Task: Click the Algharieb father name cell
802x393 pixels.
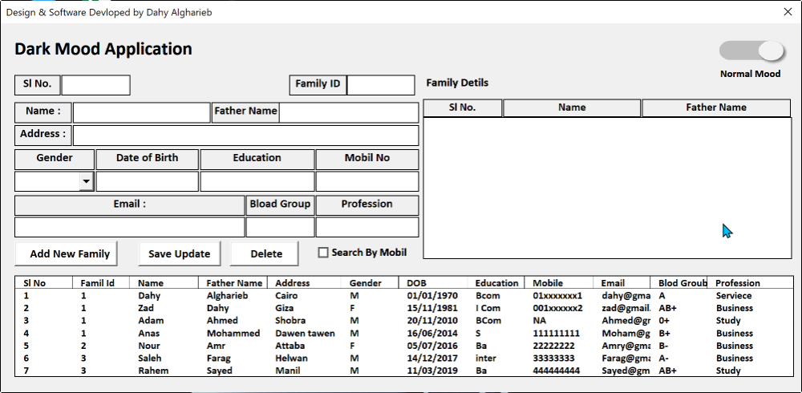Action: pyautogui.click(x=227, y=296)
